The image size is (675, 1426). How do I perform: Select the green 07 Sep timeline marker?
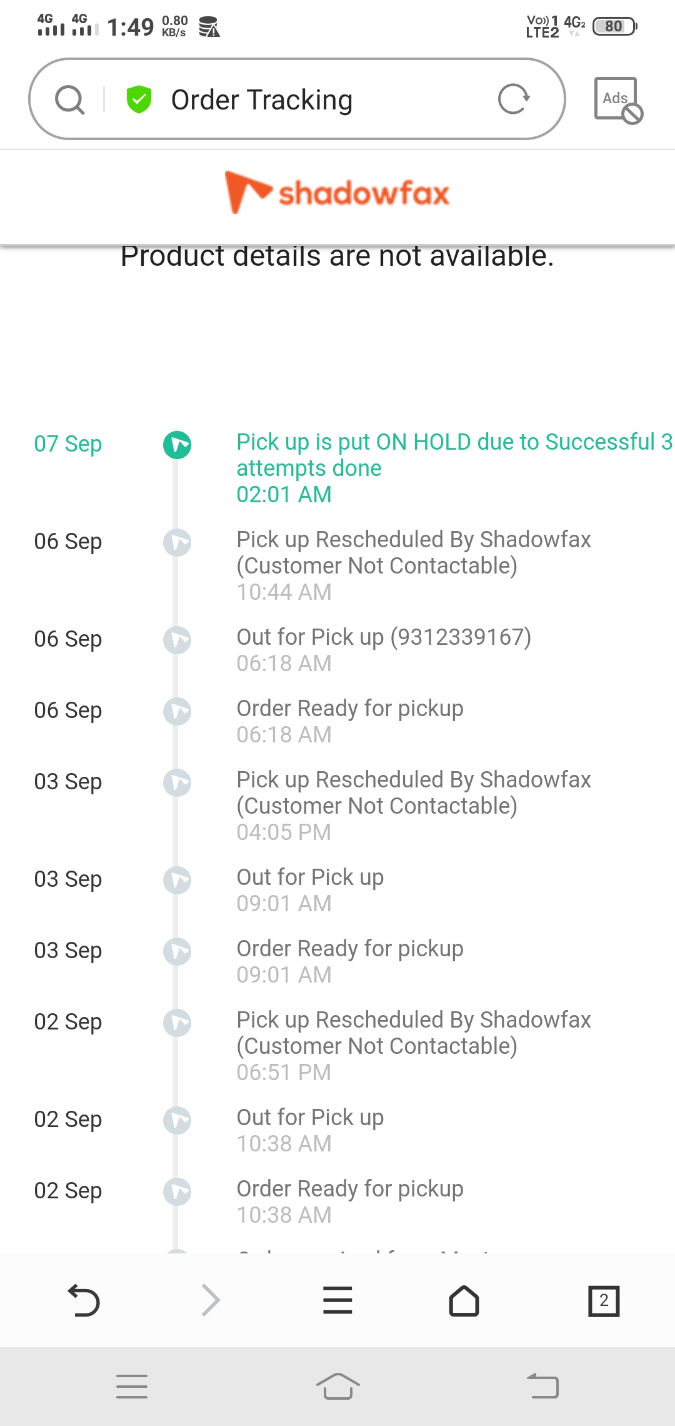[x=177, y=445]
